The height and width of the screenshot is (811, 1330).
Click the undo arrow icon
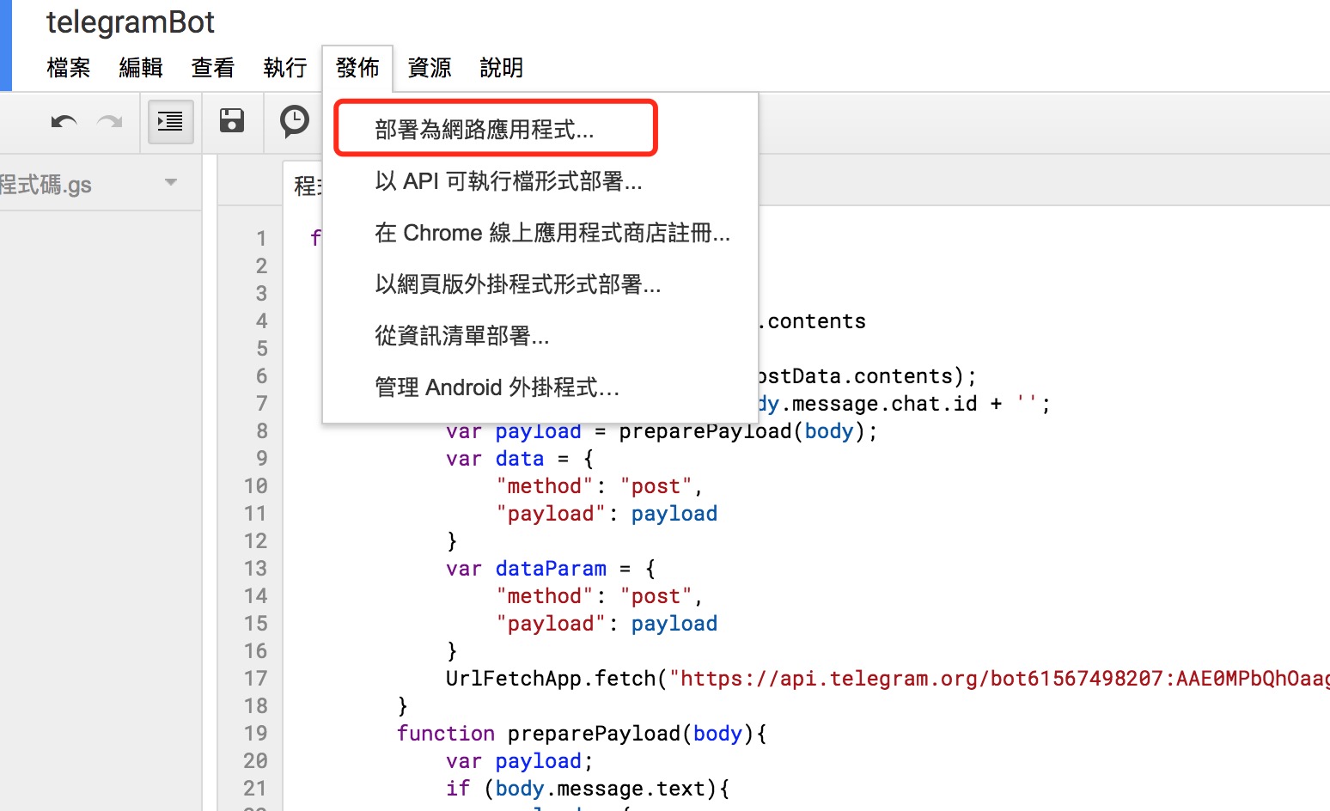tap(64, 122)
